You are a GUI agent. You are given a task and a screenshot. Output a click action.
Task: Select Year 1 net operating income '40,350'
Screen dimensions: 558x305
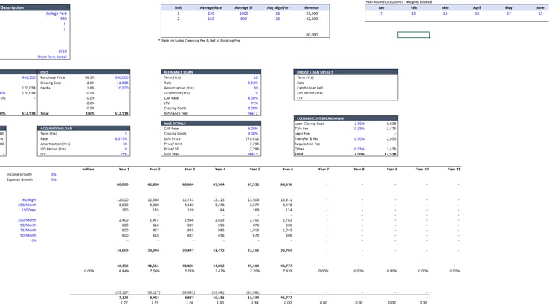123,266
